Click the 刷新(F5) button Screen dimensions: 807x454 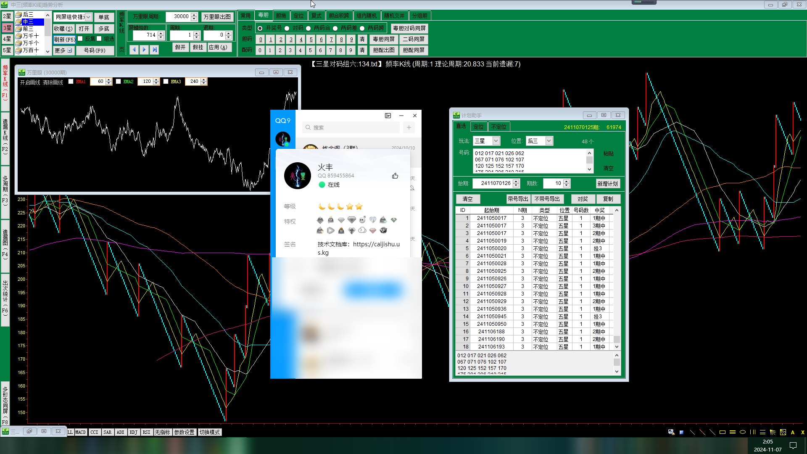pyautogui.click(x=64, y=40)
